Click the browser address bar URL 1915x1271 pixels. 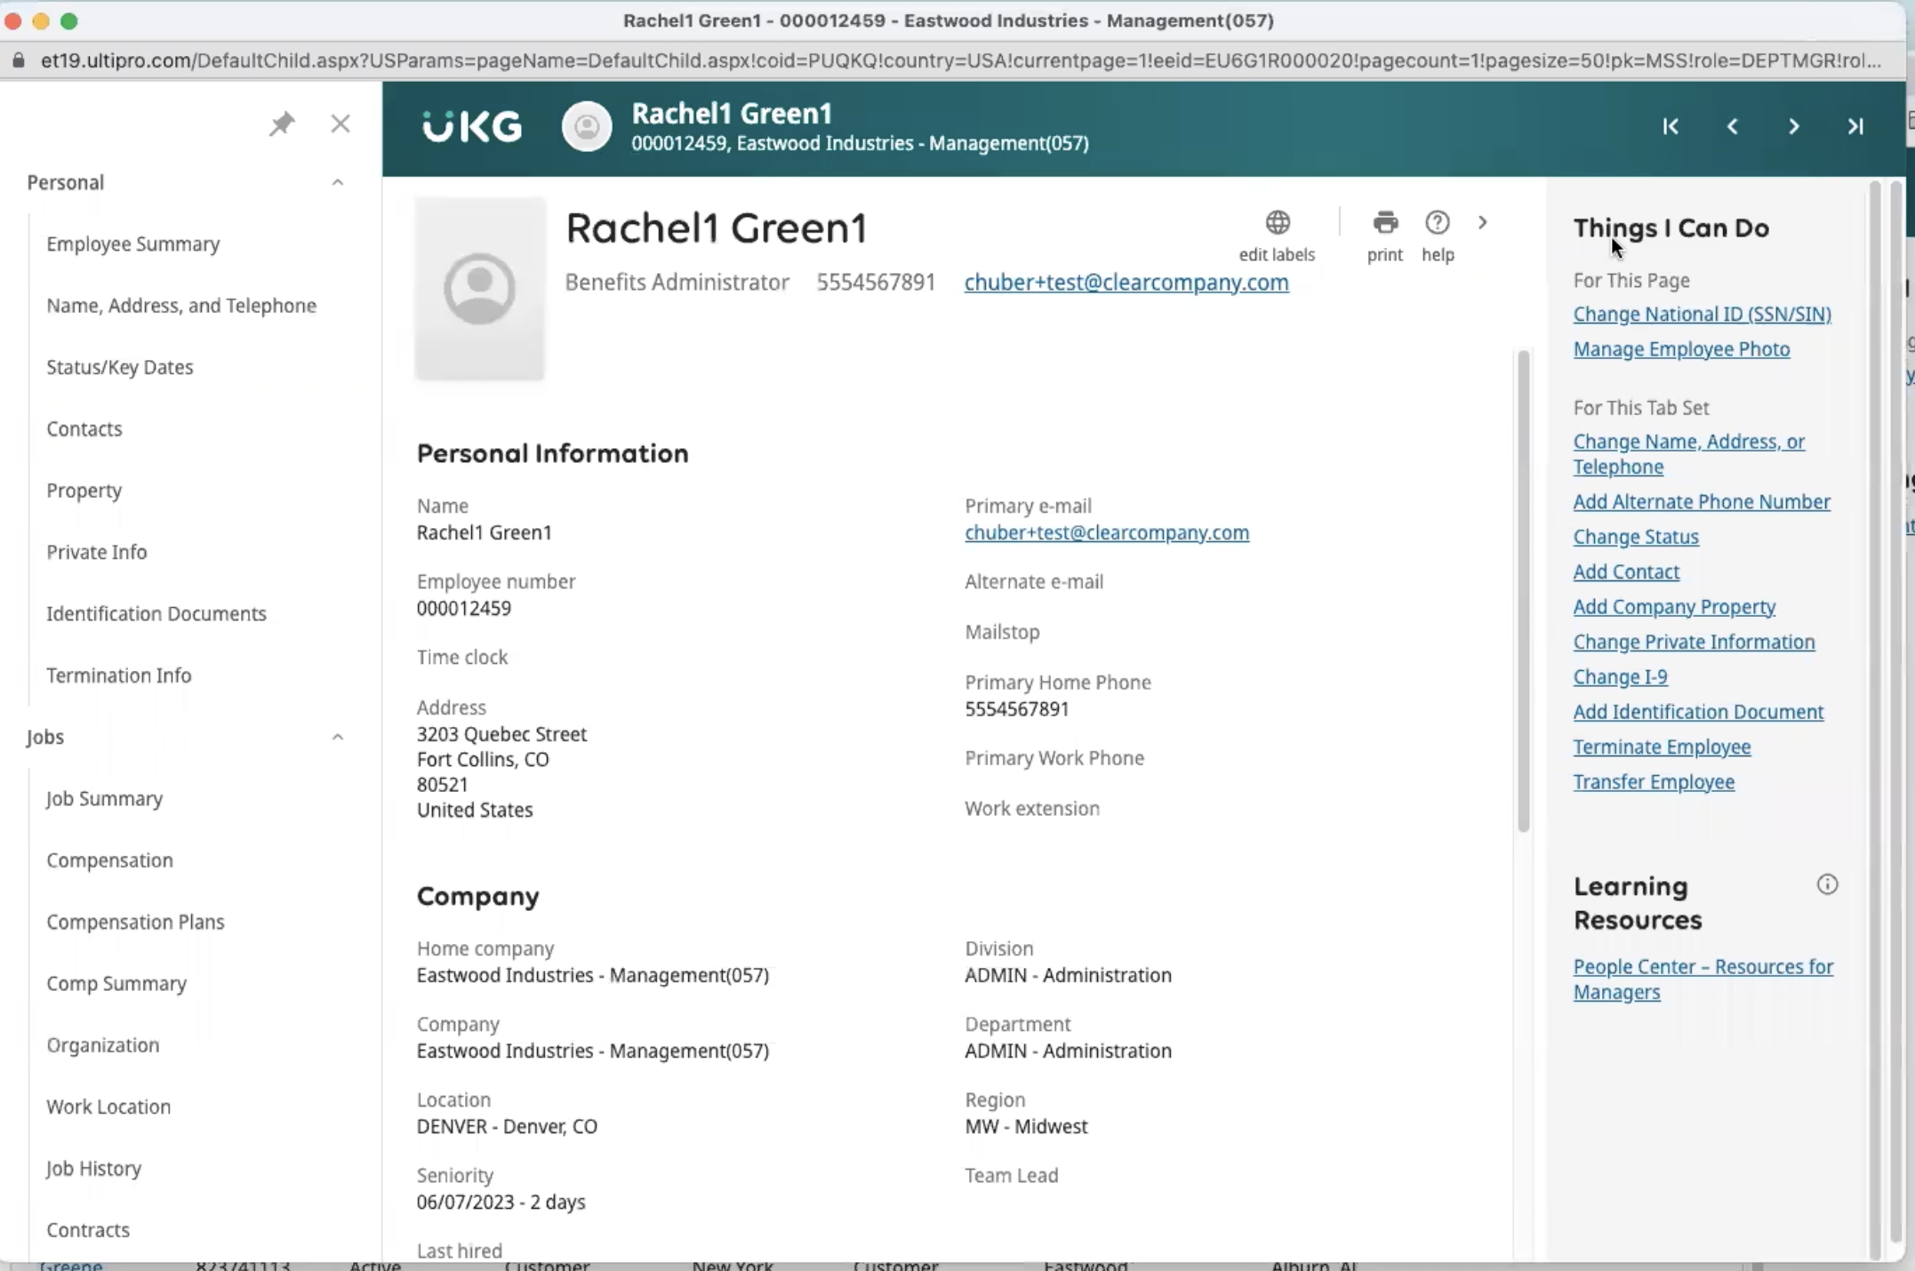[x=960, y=60]
